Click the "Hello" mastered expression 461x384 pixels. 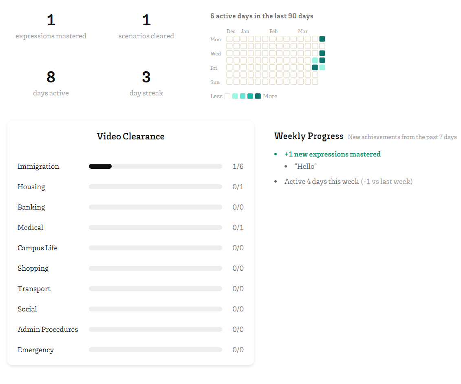coord(306,166)
